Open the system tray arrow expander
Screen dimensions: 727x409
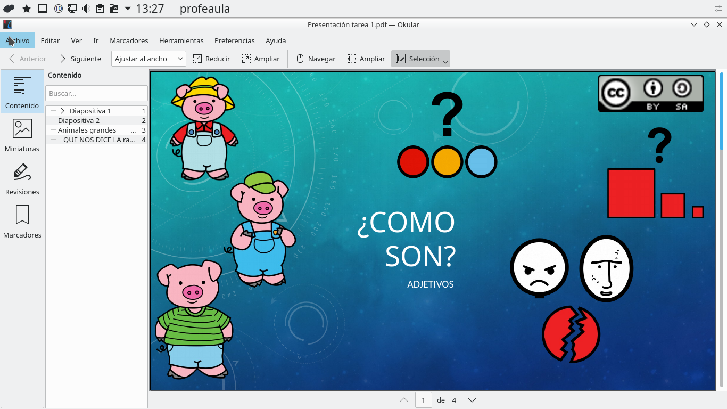click(127, 9)
